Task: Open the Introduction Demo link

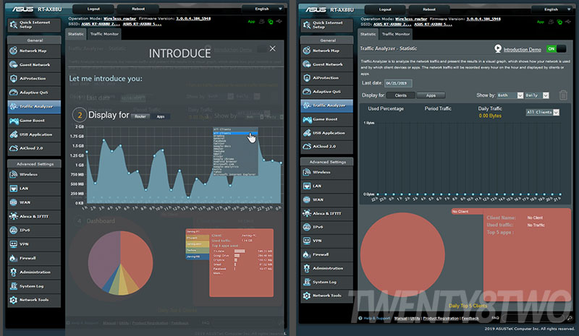Action: click(522, 49)
